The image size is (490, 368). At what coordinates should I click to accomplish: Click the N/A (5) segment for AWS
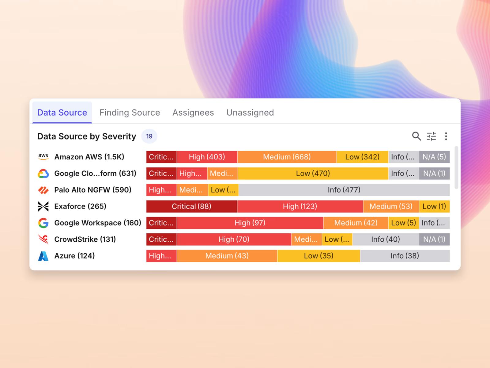point(434,157)
